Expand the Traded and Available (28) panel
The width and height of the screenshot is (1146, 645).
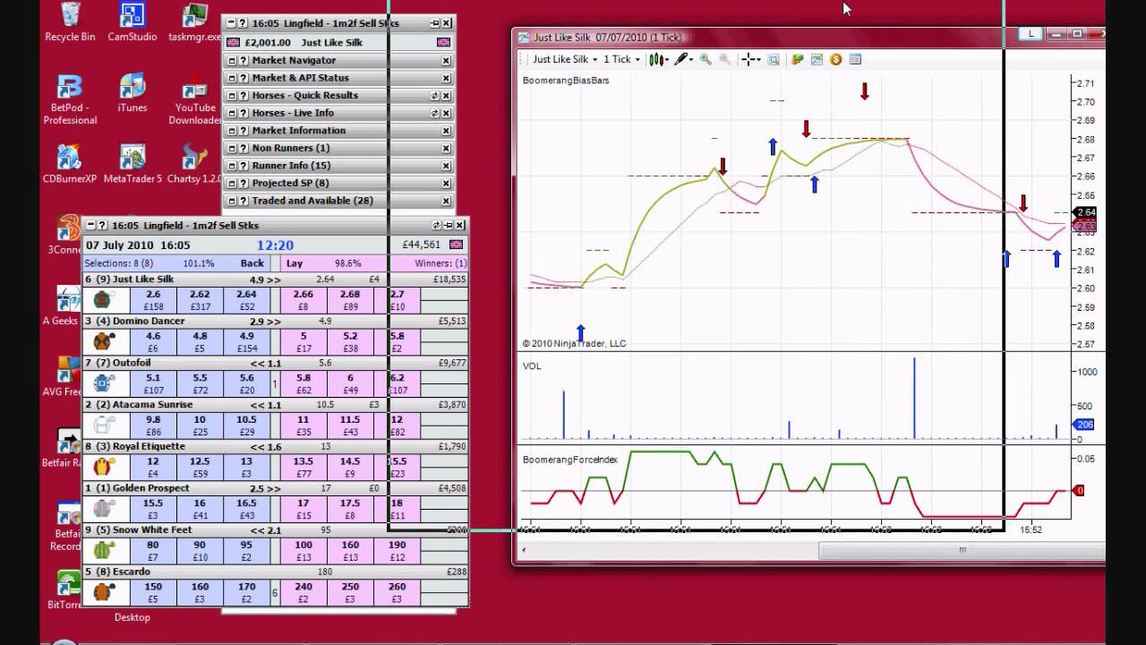(x=231, y=201)
